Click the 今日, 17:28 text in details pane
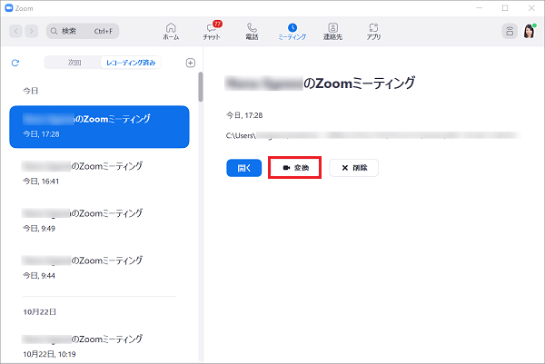The width and height of the screenshot is (545, 364). pyautogui.click(x=244, y=115)
